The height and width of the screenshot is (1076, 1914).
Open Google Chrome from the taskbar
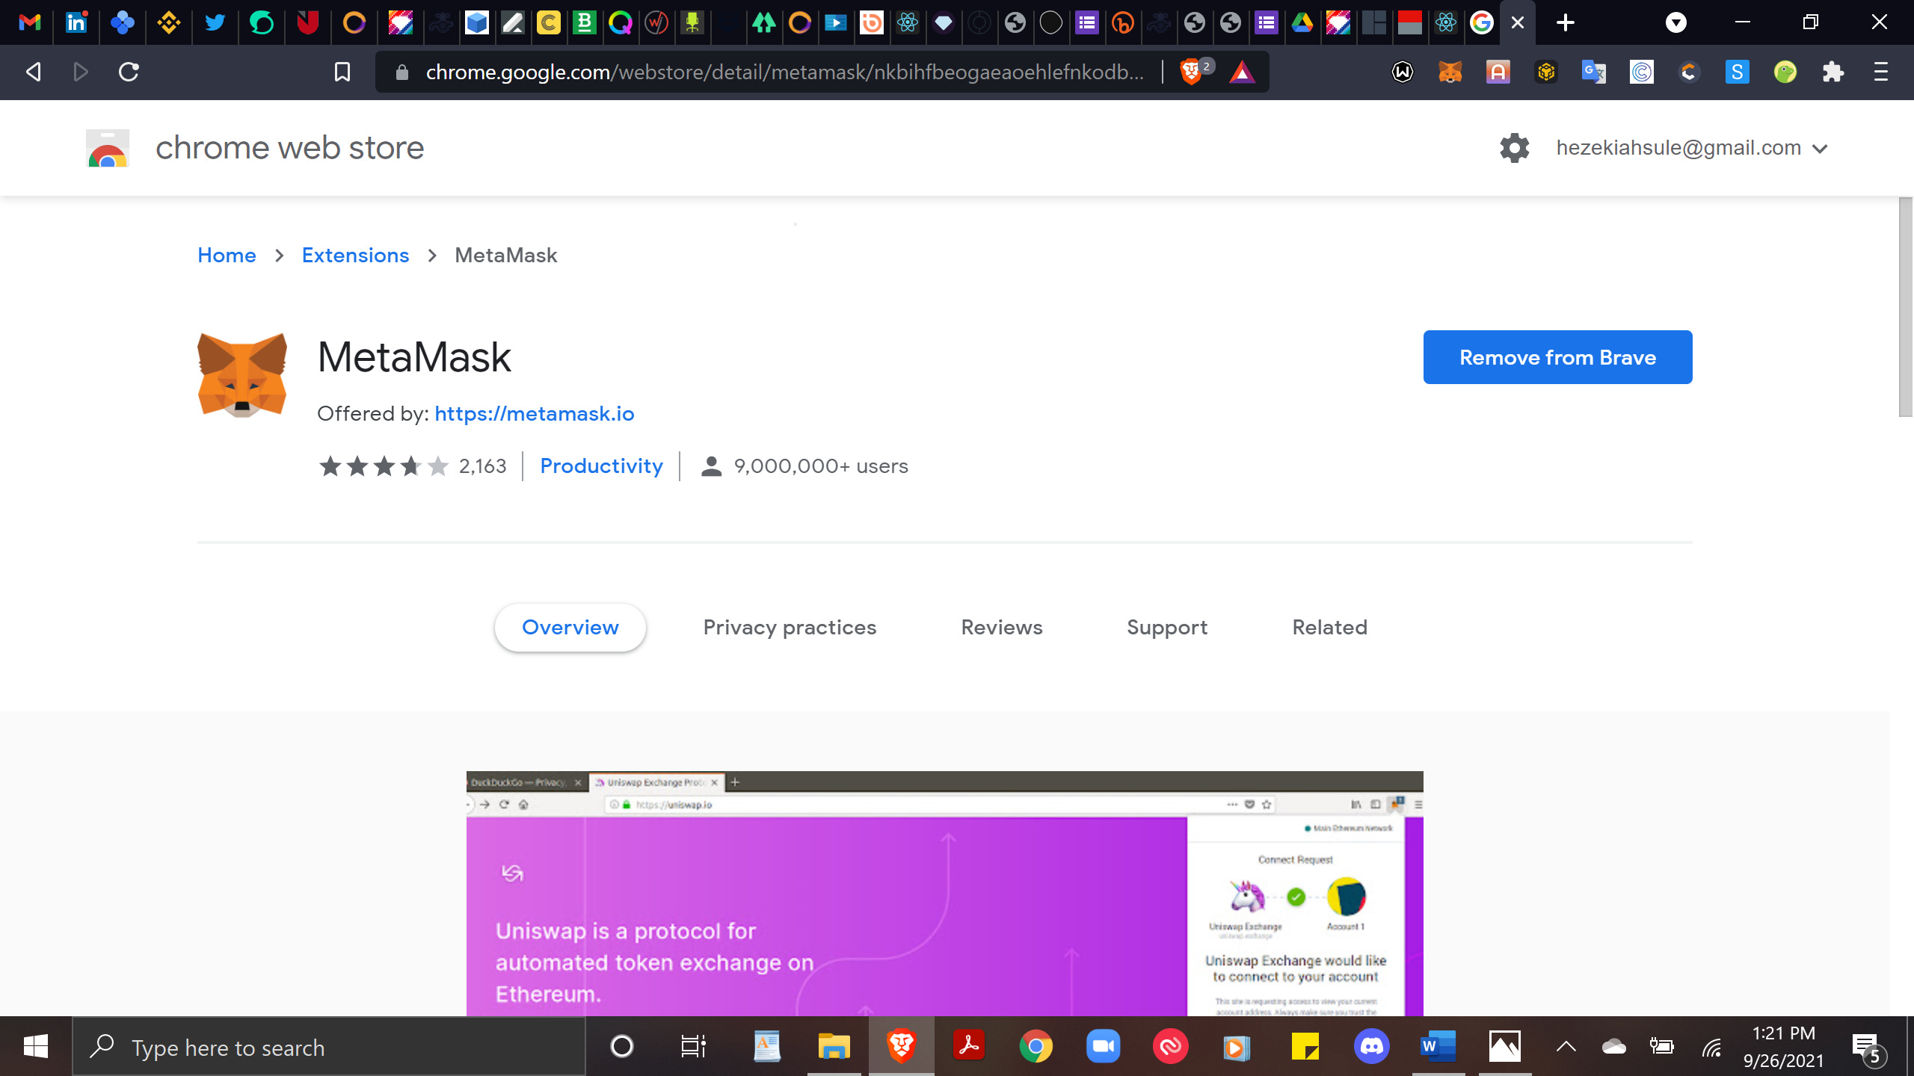tap(1036, 1046)
